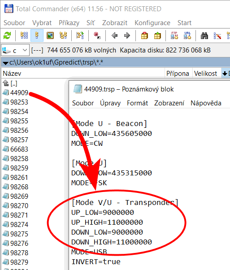Select file 98271 in the list
Image resolution: width=230 pixels, height=270 pixels.
tap(19, 215)
